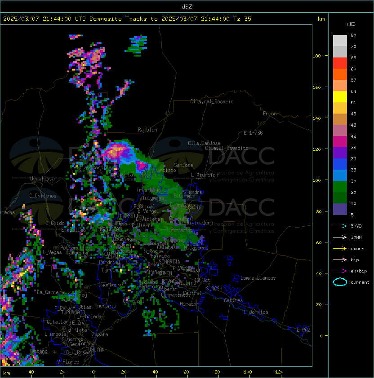This screenshot has width=374, height=378.
Task: Click the C_Chilenos place label
Action: tap(43, 196)
